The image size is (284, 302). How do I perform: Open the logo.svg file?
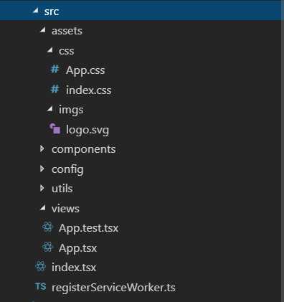87,130
